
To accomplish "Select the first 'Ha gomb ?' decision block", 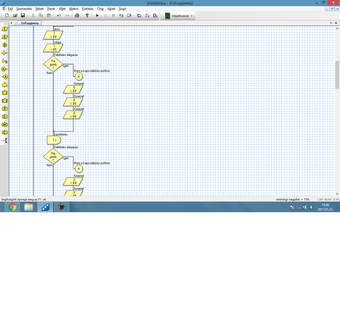I will click(53, 64).
